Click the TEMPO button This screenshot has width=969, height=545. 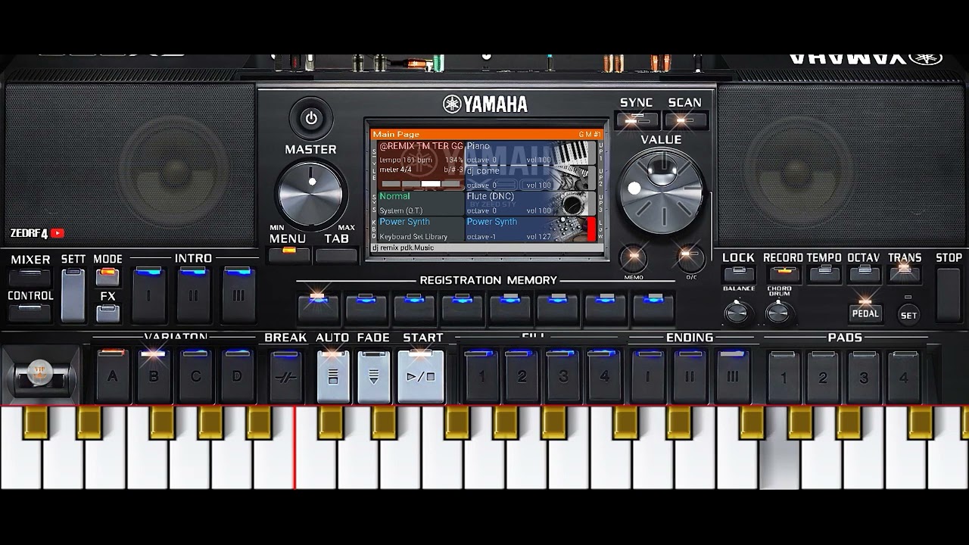[824, 273]
